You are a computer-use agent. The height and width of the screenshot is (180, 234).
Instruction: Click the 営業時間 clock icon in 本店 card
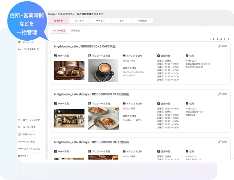[158, 56]
